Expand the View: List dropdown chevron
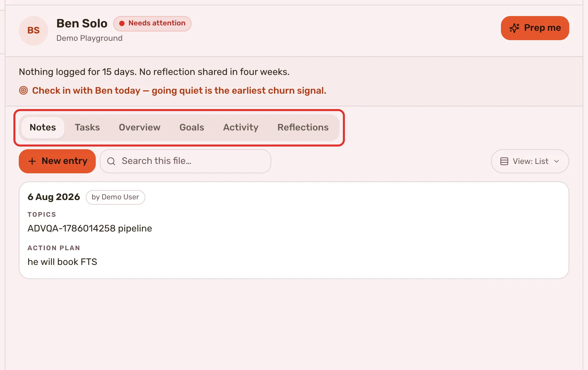This screenshot has width=588, height=370. [x=557, y=161]
